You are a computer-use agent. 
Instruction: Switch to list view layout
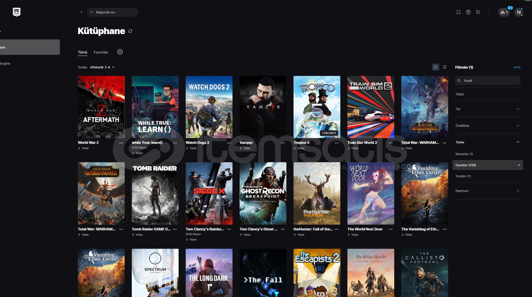click(444, 67)
